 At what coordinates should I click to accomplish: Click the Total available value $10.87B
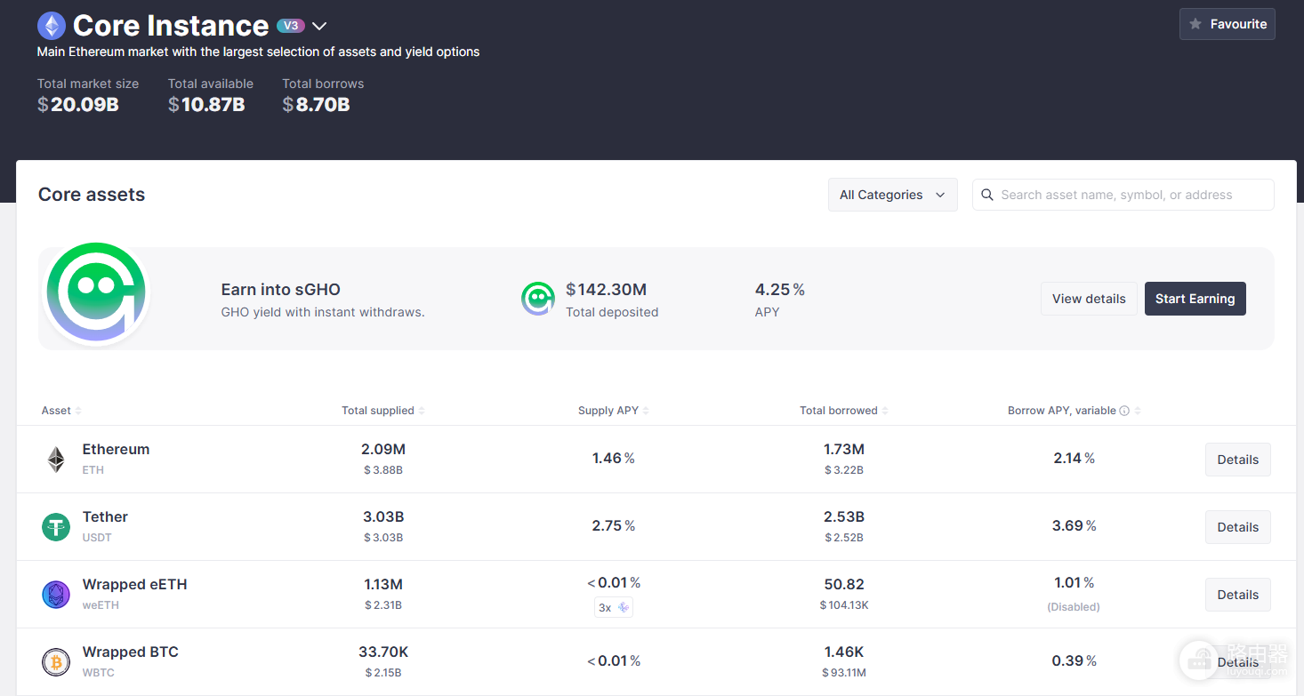pos(206,105)
